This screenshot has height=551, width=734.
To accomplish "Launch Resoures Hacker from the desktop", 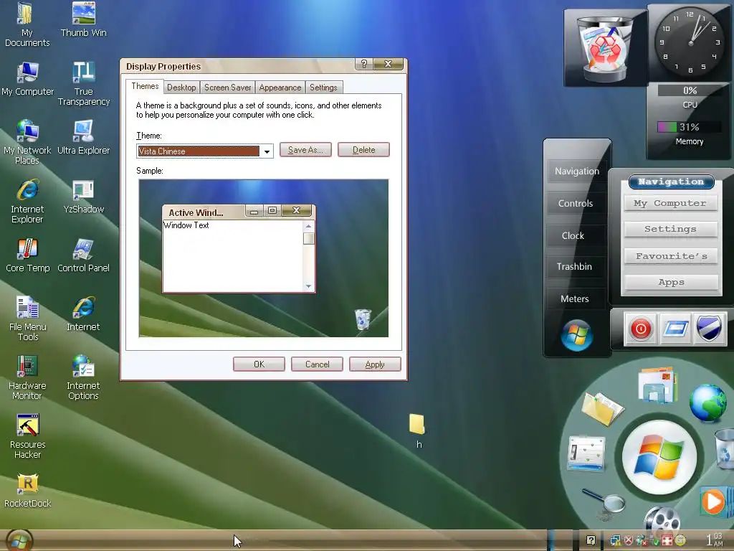I will click(x=28, y=437).
